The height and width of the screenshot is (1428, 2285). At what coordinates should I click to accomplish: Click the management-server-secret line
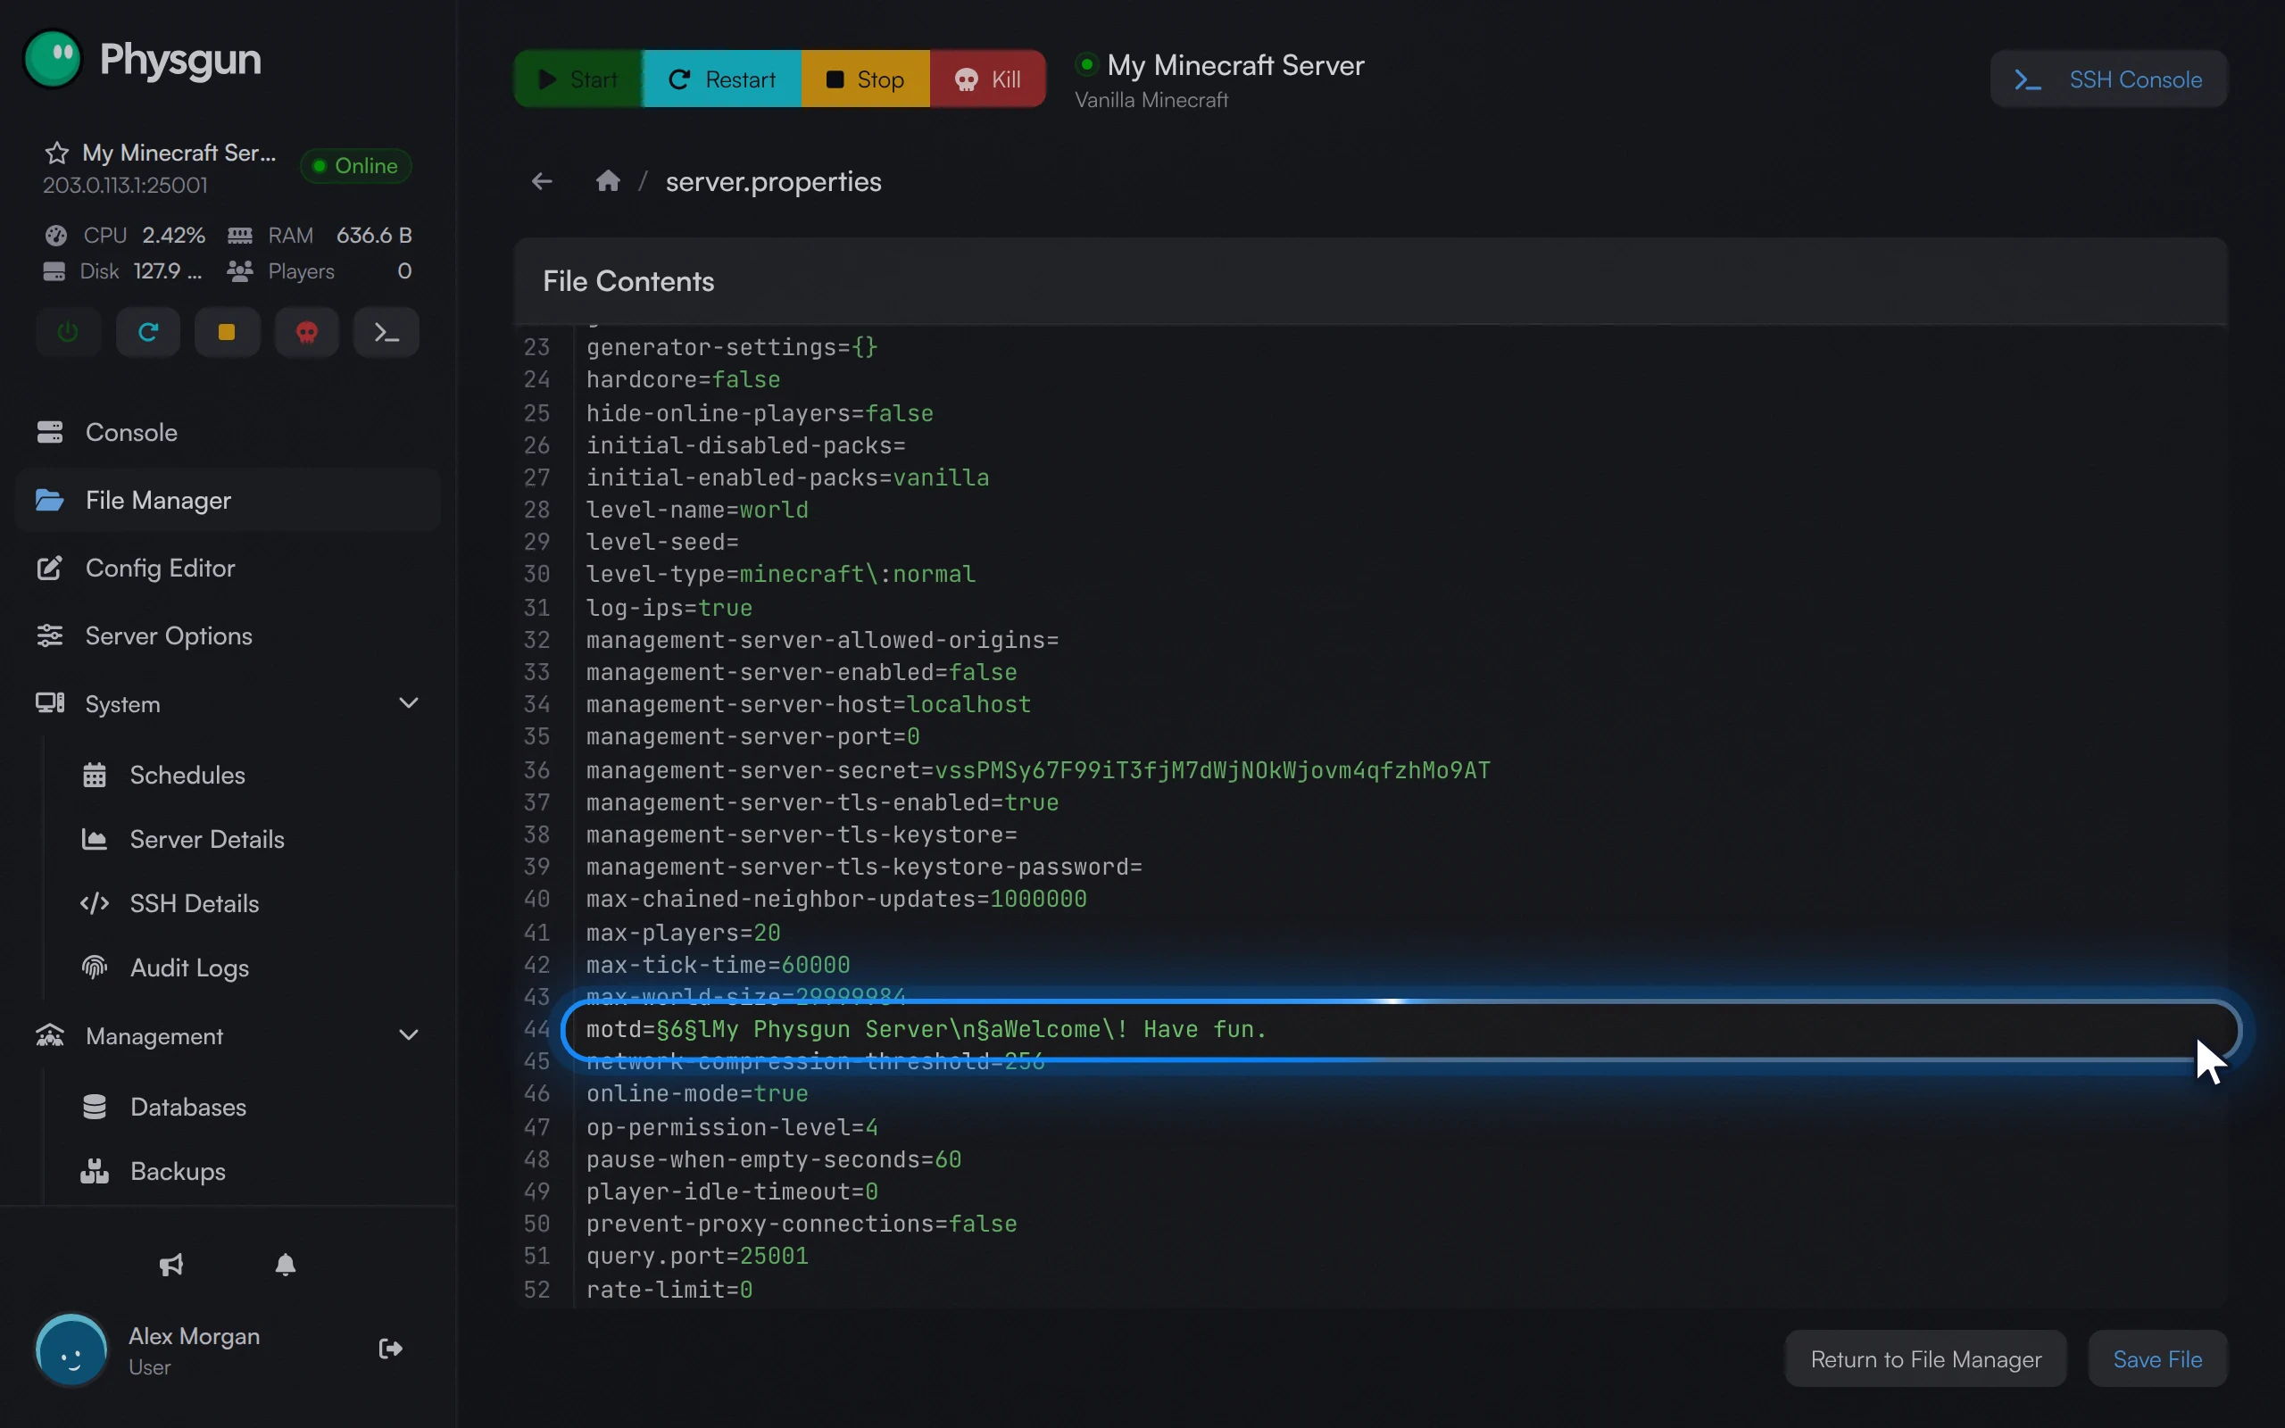(x=1038, y=770)
